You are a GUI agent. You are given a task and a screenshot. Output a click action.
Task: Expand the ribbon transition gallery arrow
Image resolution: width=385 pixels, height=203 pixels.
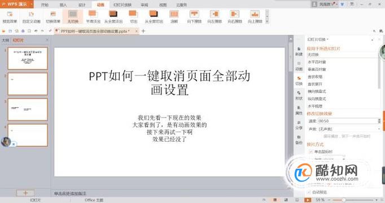[267, 21]
